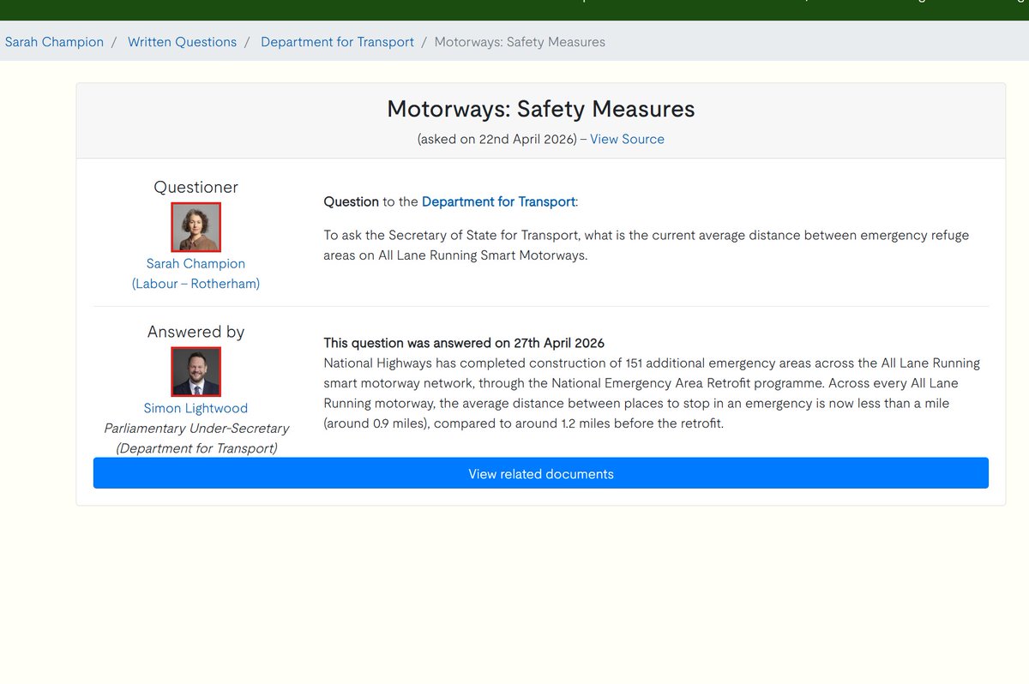Screen dimensions: 1029x684
Task: Click View related documents button
Action: (x=541, y=473)
